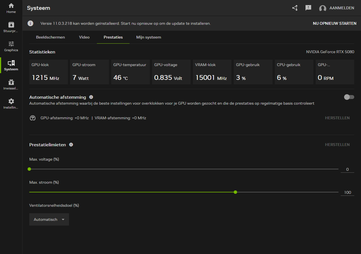Enable the Automatische afstemming toggle
361x254 pixels.
click(349, 97)
